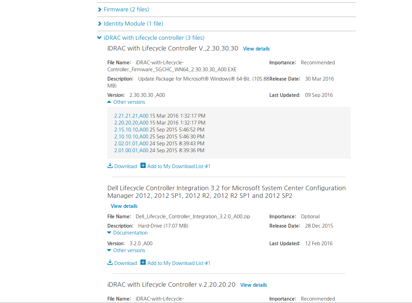This screenshot has height=303, width=412.
Task: Open version 2.15.10.10,A00 link
Action: [x=131, y=130]
